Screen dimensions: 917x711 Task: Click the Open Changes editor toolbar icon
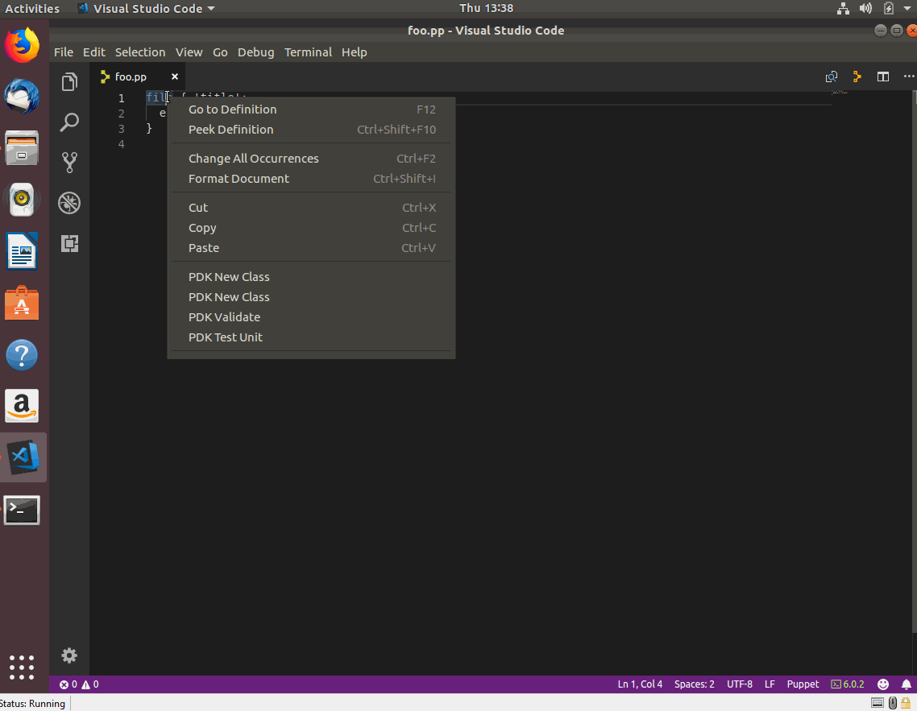(831, 76)
